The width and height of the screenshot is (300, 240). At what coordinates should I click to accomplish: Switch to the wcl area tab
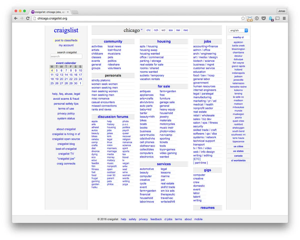click(163, 30)
